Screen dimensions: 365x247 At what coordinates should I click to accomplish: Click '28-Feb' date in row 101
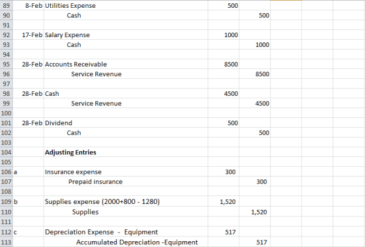(28, 123)
